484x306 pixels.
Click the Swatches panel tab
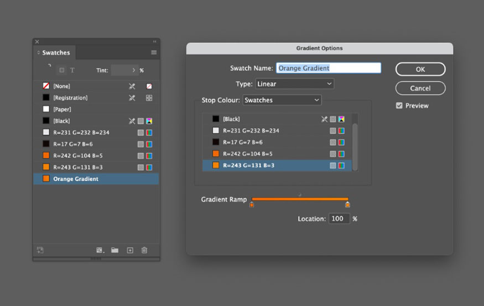[54, 52]
